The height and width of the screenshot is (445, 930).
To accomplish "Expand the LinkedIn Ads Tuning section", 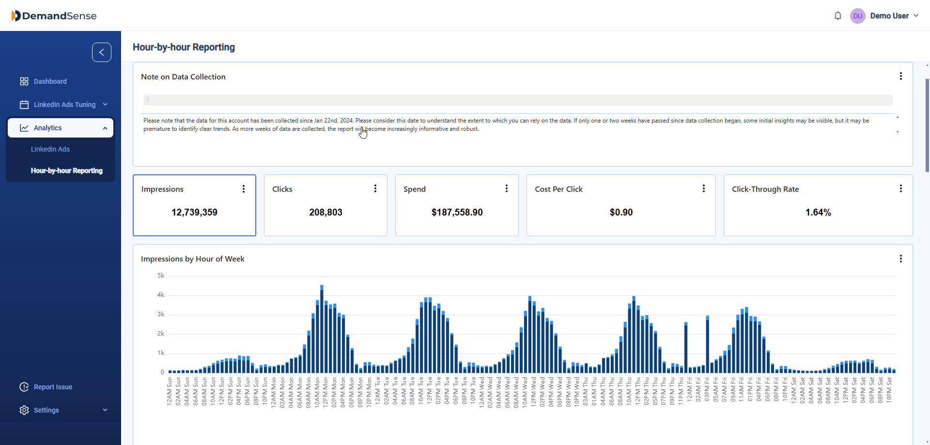I will point(106,105).
